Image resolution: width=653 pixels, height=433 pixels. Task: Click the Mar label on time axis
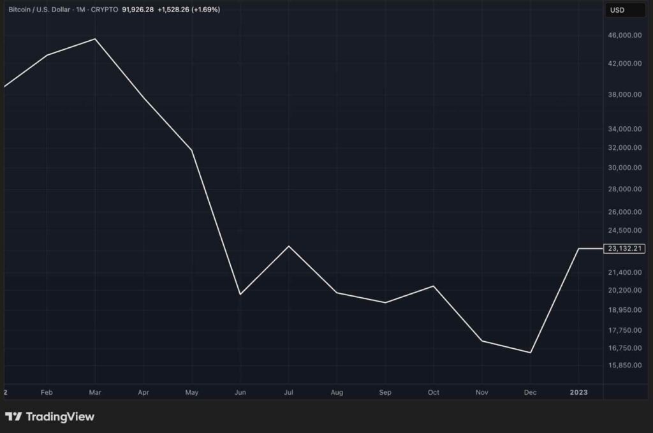pyautogui.click(x=95, y=393)
